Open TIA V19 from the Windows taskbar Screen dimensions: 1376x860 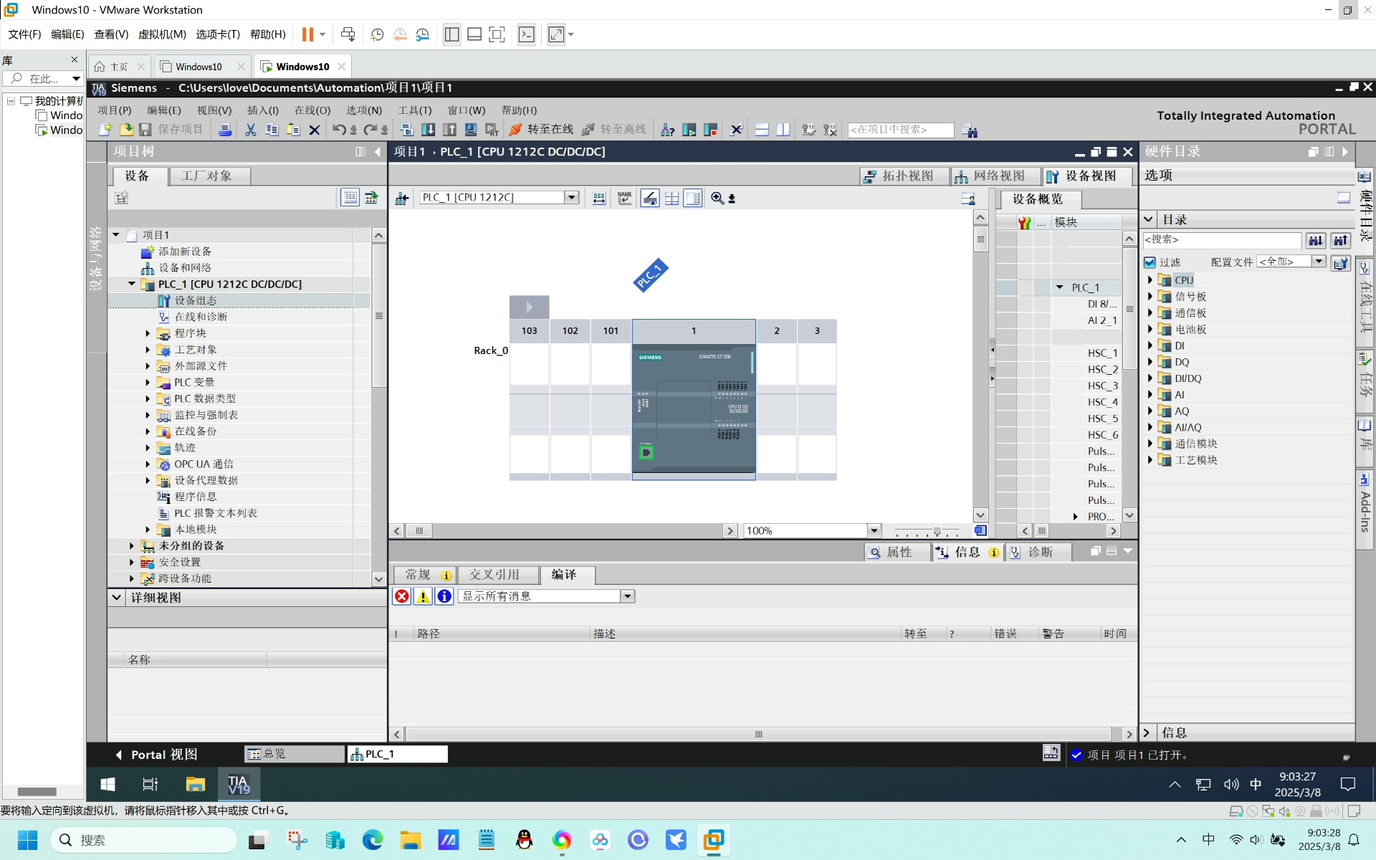[239, 784]
